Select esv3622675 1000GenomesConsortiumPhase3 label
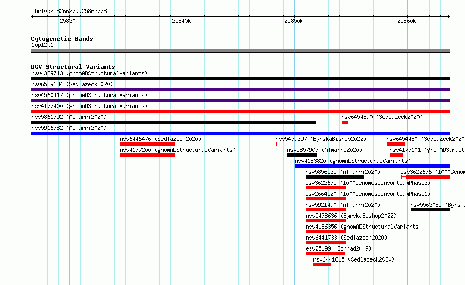Screen dimensions: 465x285 click(x=368, y=183)
